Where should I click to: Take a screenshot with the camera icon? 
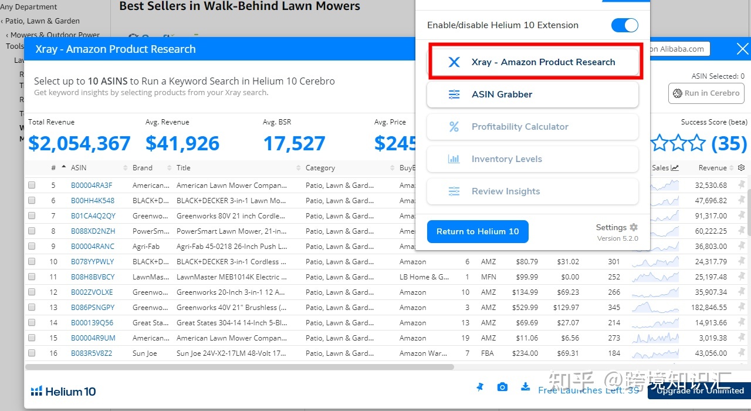(502, 387)
